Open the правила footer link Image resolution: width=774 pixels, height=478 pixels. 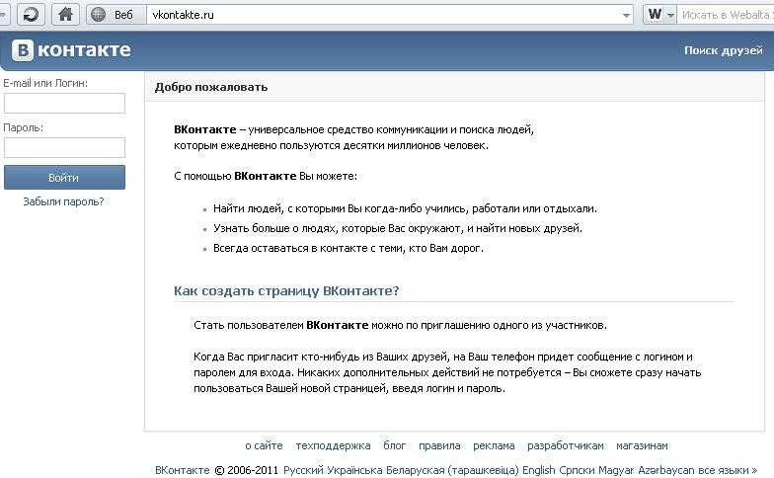[439, 446]
